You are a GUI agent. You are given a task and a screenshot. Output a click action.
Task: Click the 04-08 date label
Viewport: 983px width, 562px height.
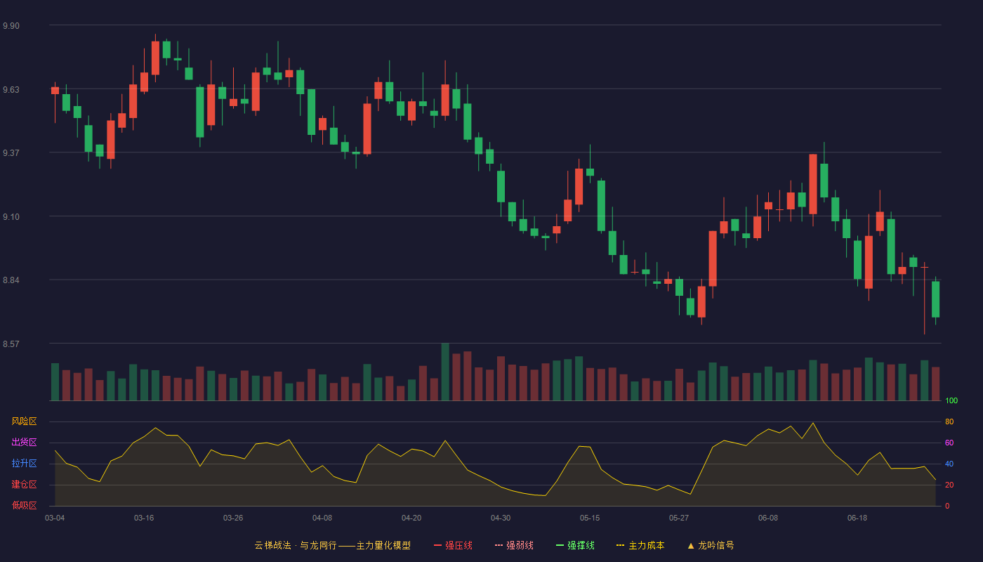pos(322,518)
